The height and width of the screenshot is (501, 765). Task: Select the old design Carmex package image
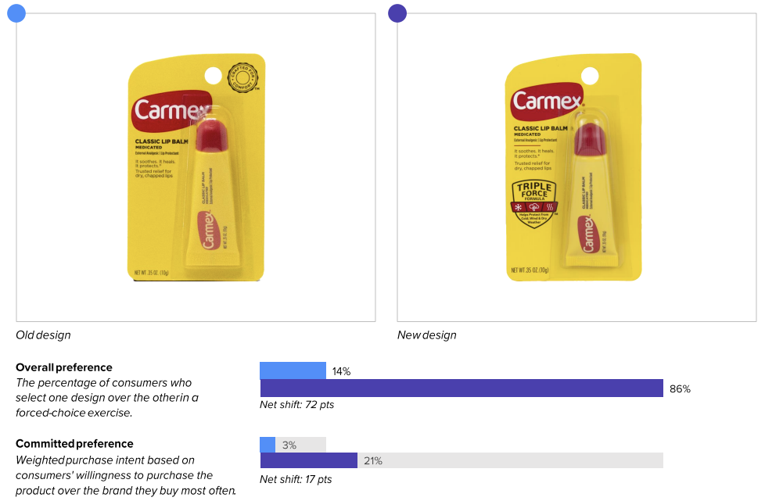tap(196, 167)
